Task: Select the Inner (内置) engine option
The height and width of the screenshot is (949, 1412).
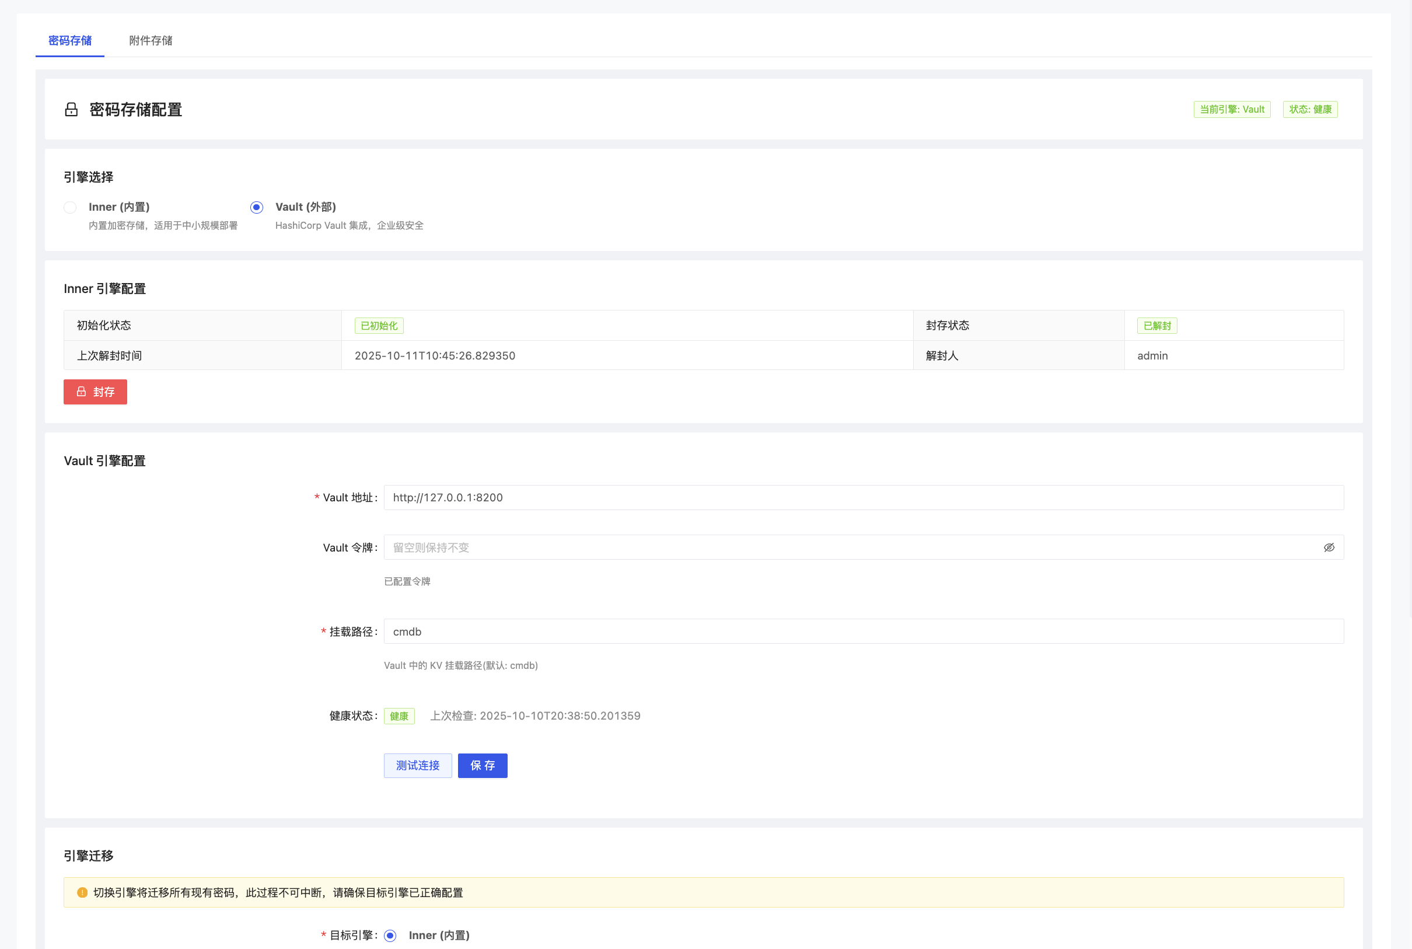Action: coord(70,207)
